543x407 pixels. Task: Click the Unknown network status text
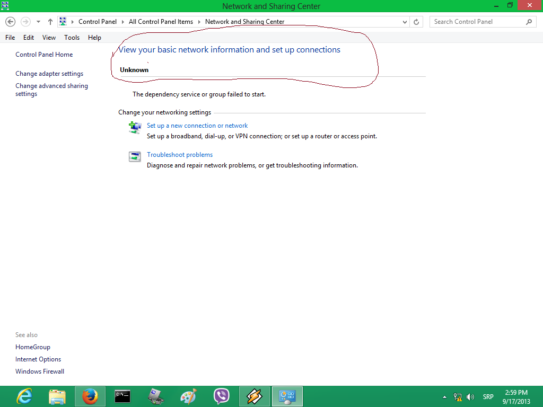click(134, 69)
